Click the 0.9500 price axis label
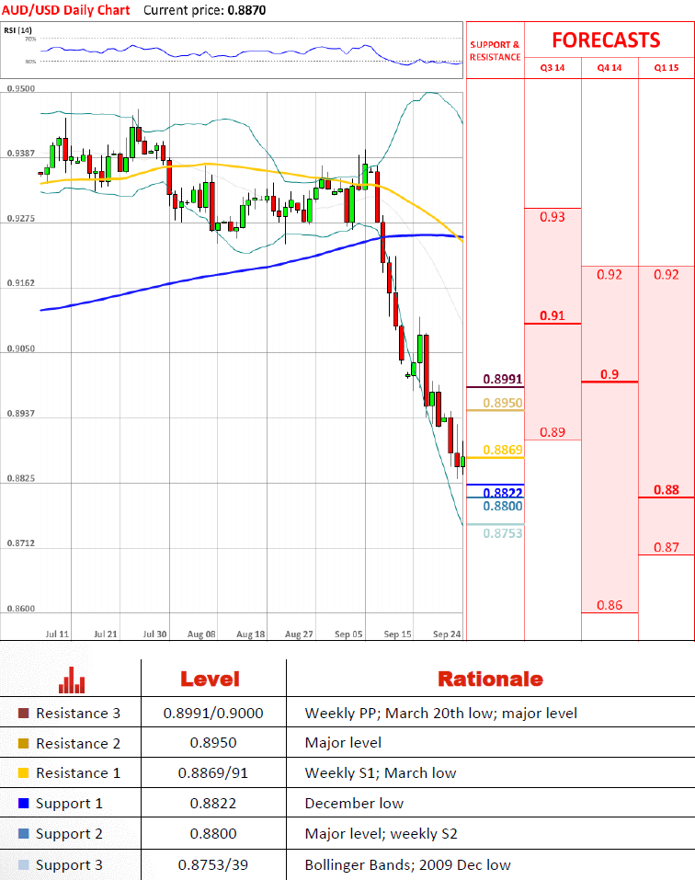 point(21,88)
